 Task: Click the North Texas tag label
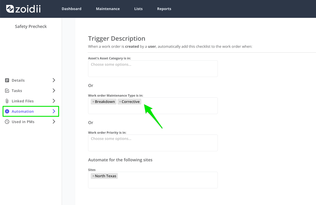click(x=106, y=176)
